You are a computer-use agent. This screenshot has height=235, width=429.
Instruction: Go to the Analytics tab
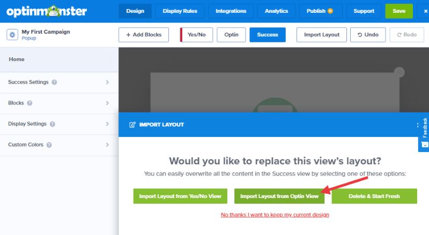(276, 11)
